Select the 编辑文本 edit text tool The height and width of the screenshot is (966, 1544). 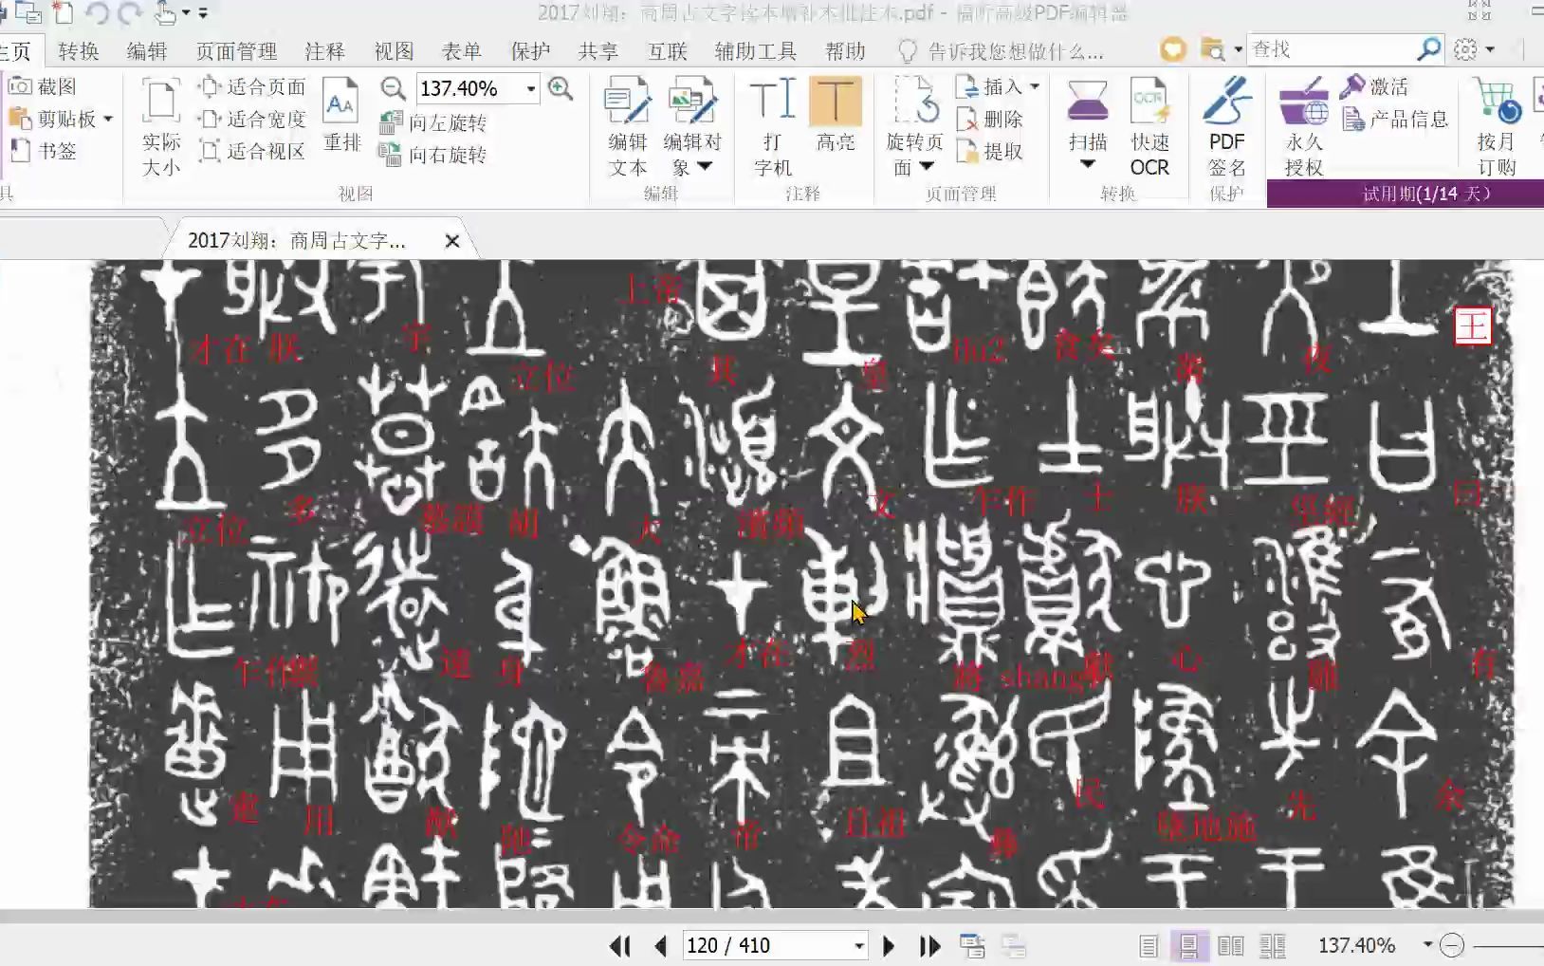[627, 128]
